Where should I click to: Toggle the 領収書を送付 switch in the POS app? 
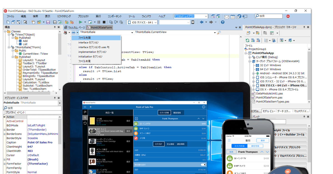(203, 165)
